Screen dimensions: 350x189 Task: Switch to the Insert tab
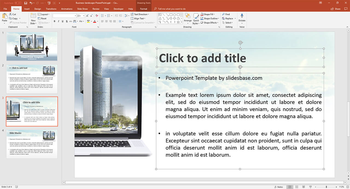click(x=27, y=9)
